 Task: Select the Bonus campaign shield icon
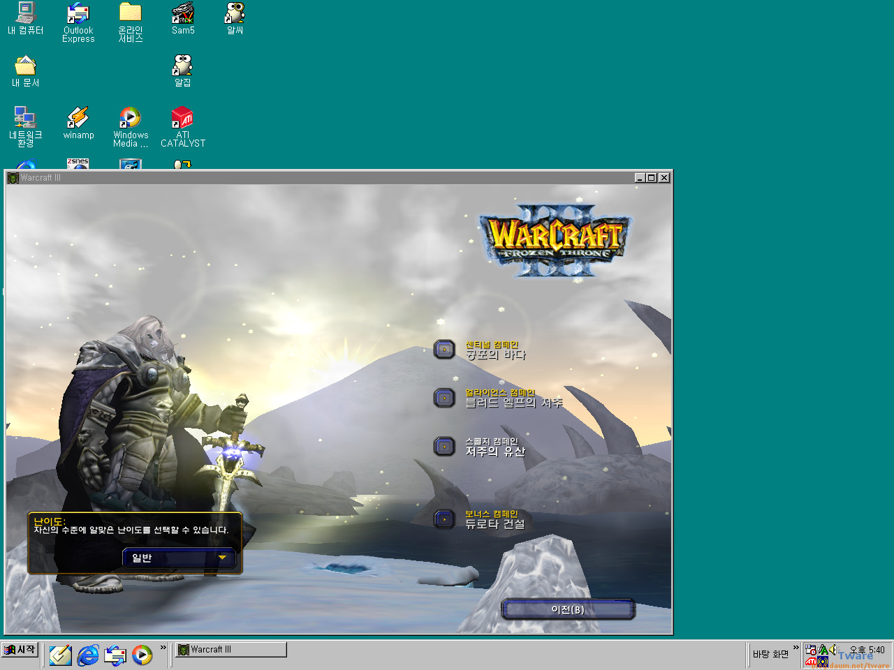point(444,519)
